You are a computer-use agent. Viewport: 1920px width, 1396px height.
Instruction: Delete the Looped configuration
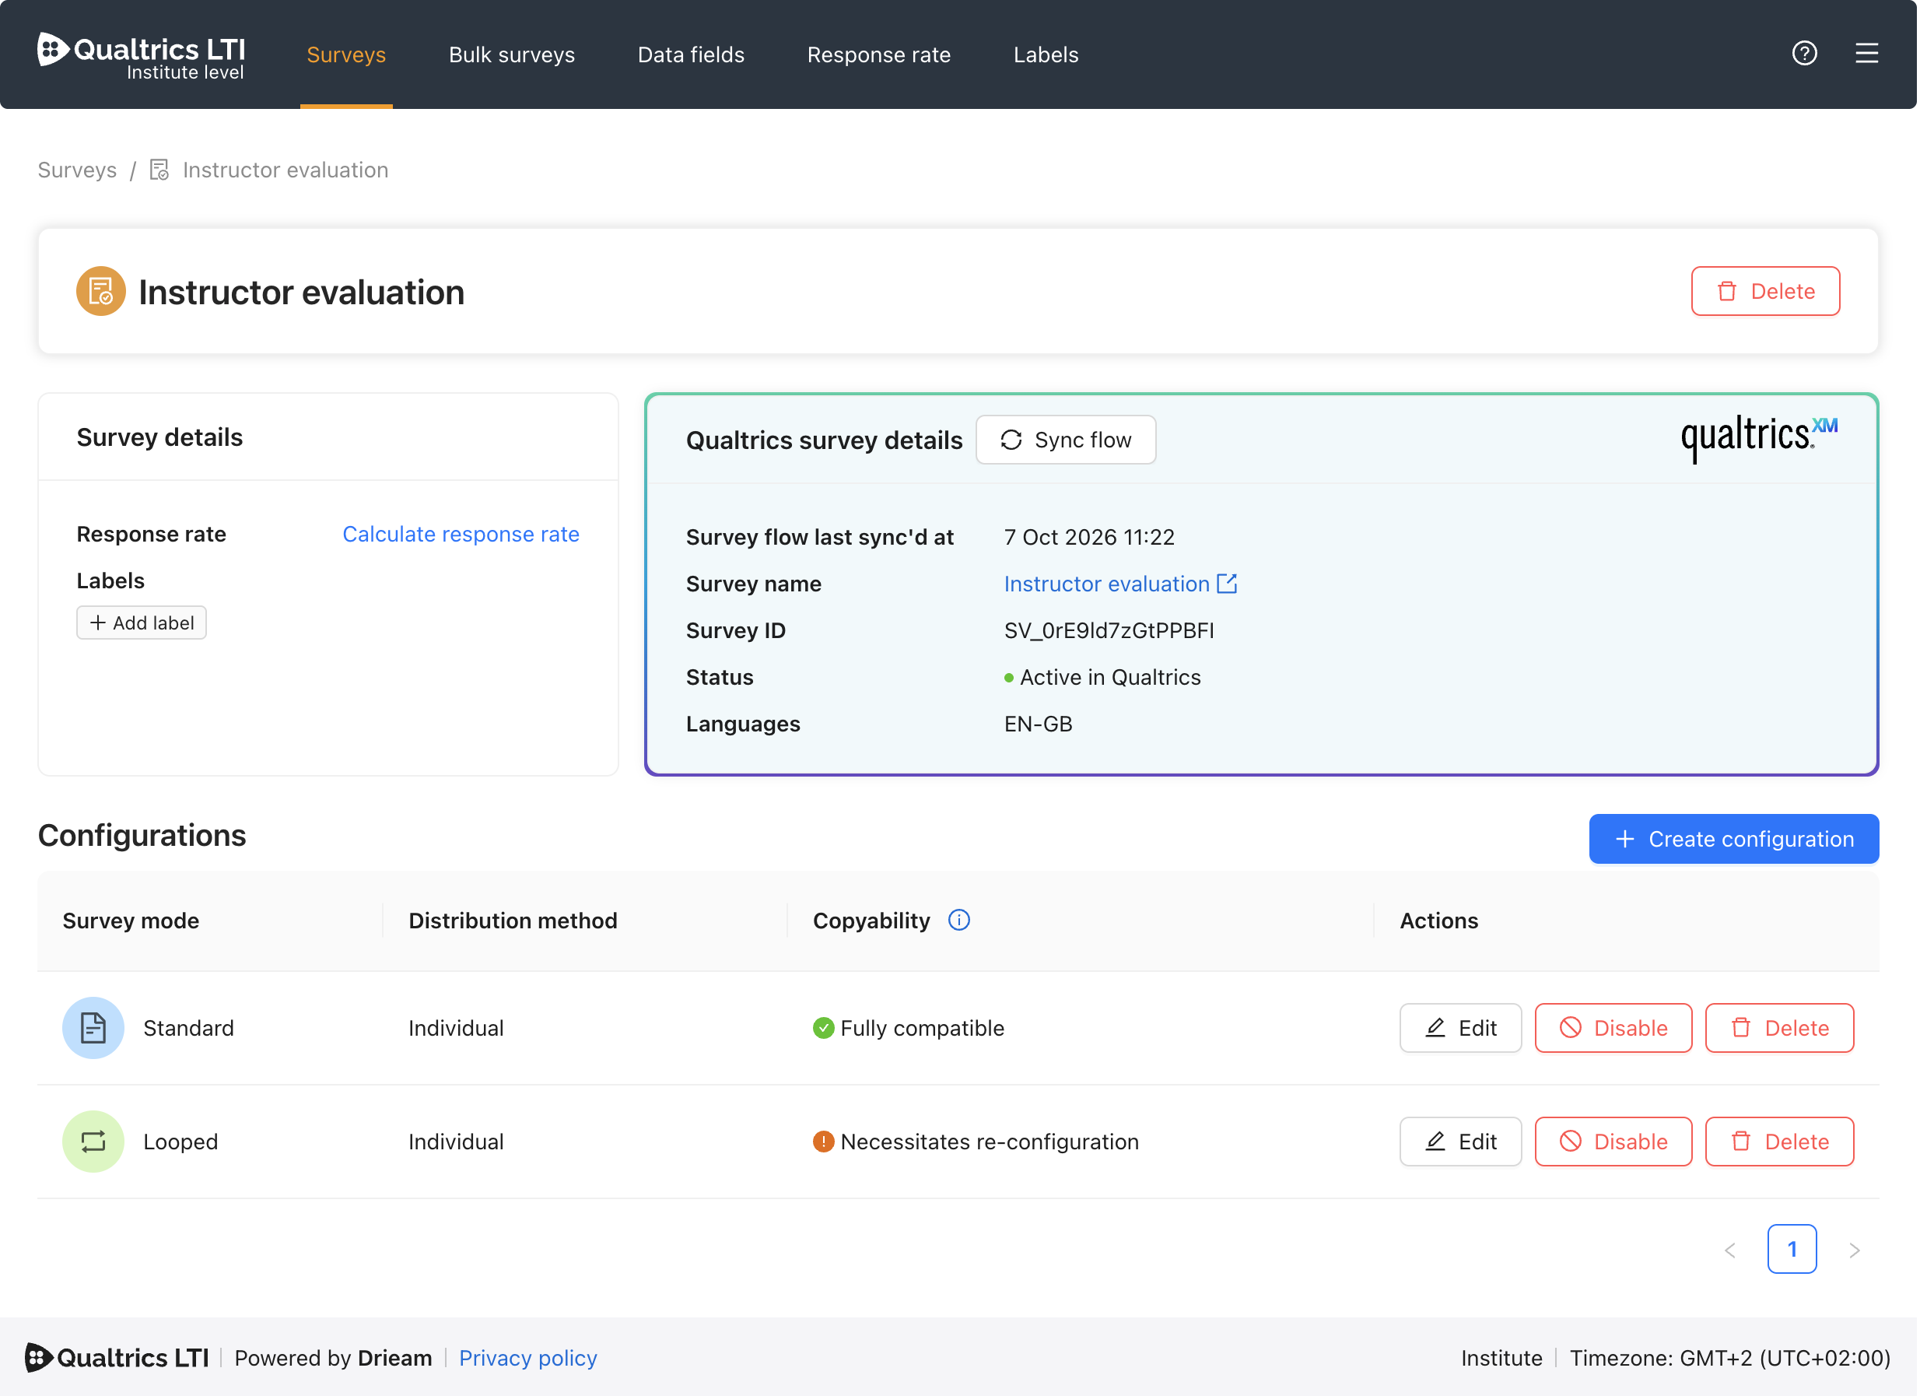pos(1778,1142)
